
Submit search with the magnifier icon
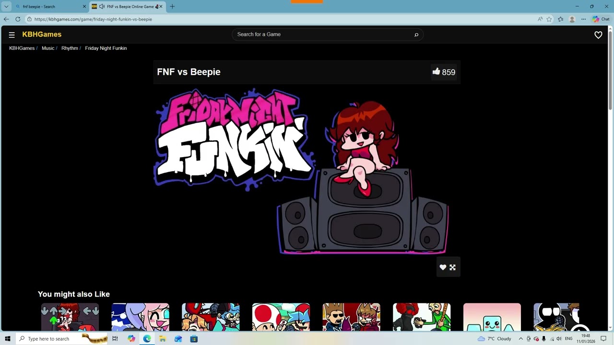point(416,34)
